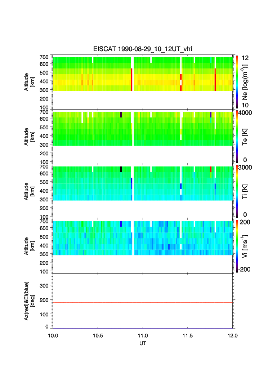Click the 12.0 tick on UT axis
255x383 pixels.
pos(233,335)
